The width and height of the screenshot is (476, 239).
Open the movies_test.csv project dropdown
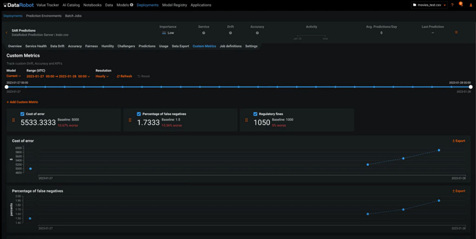tap(429, 5)
